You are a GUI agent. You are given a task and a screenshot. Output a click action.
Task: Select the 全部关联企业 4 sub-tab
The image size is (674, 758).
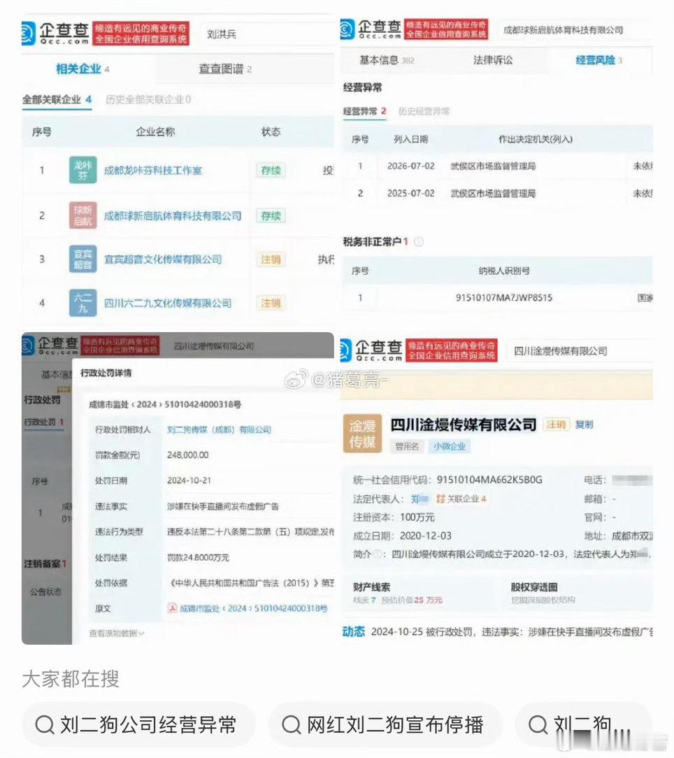pos(57,99)
